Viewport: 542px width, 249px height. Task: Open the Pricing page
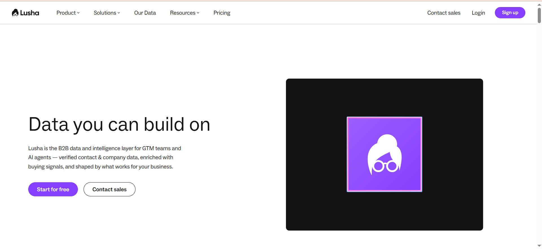pyautogui.click(x=222, y=13)
